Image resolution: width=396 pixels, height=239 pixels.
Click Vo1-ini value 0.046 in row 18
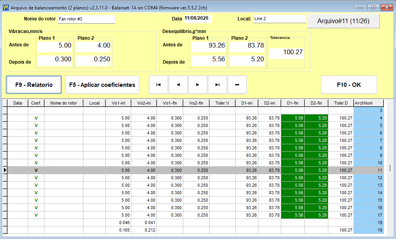pos(118,222)
